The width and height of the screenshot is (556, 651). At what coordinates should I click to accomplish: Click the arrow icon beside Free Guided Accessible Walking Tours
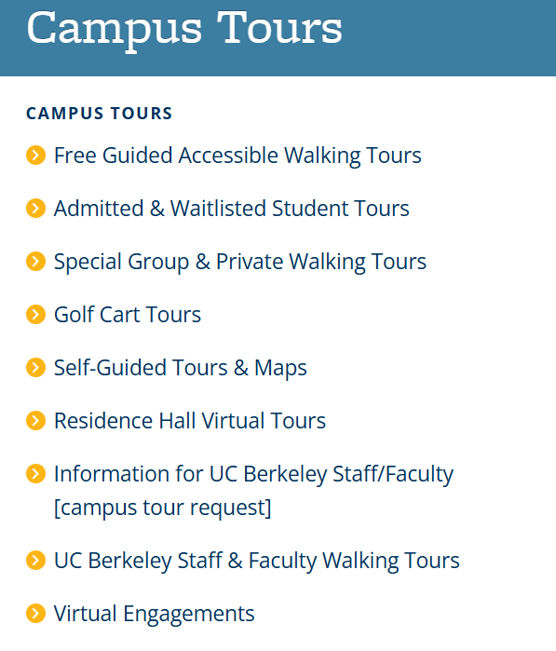pos(35,156)
